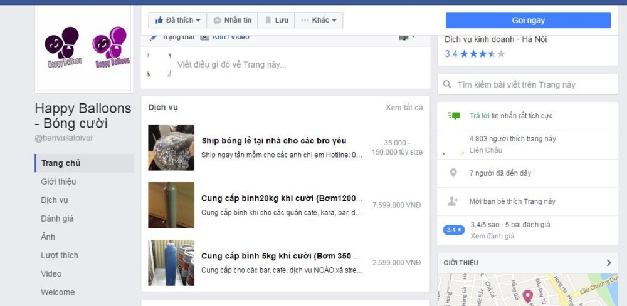Expand the 'GIỚI THIỆU' section chevron

tap(609, 263)
